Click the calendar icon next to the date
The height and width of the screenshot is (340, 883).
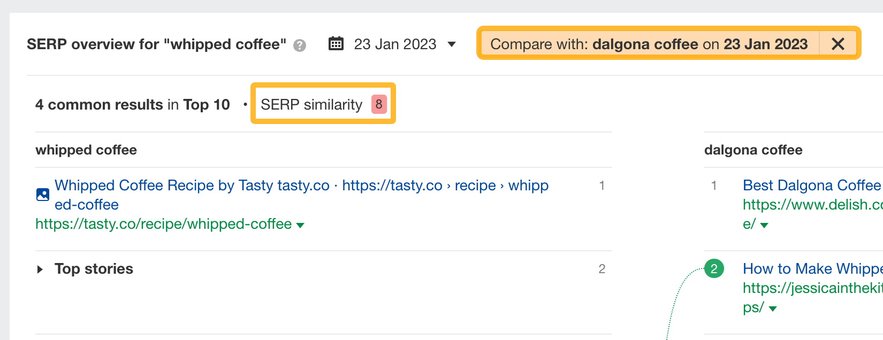tap(336, 44)
